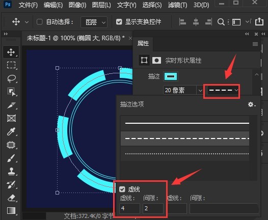Click the Move tool preset icon in options bar

16,22
